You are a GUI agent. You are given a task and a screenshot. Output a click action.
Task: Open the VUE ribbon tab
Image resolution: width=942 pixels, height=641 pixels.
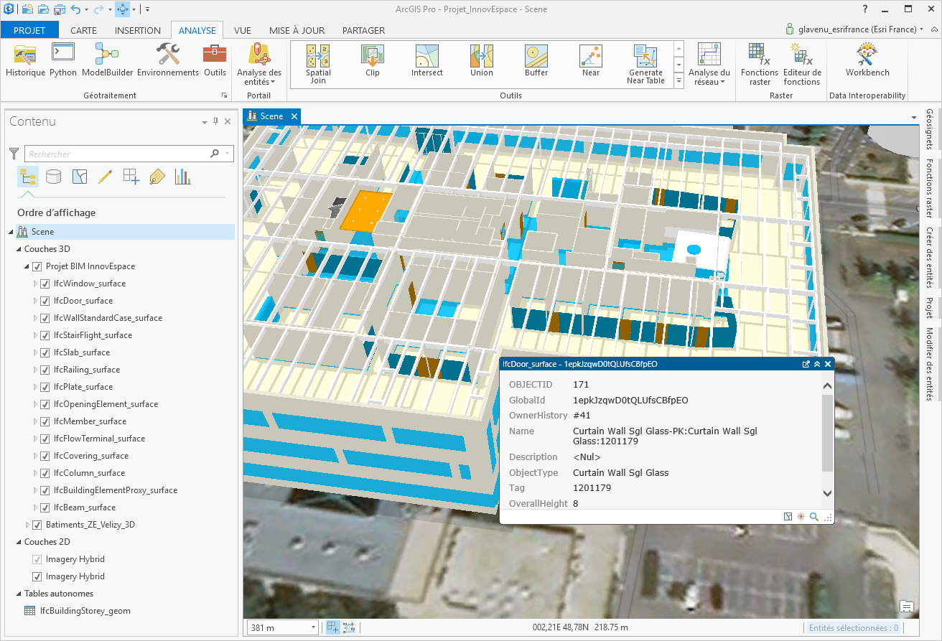coord(243,30)
